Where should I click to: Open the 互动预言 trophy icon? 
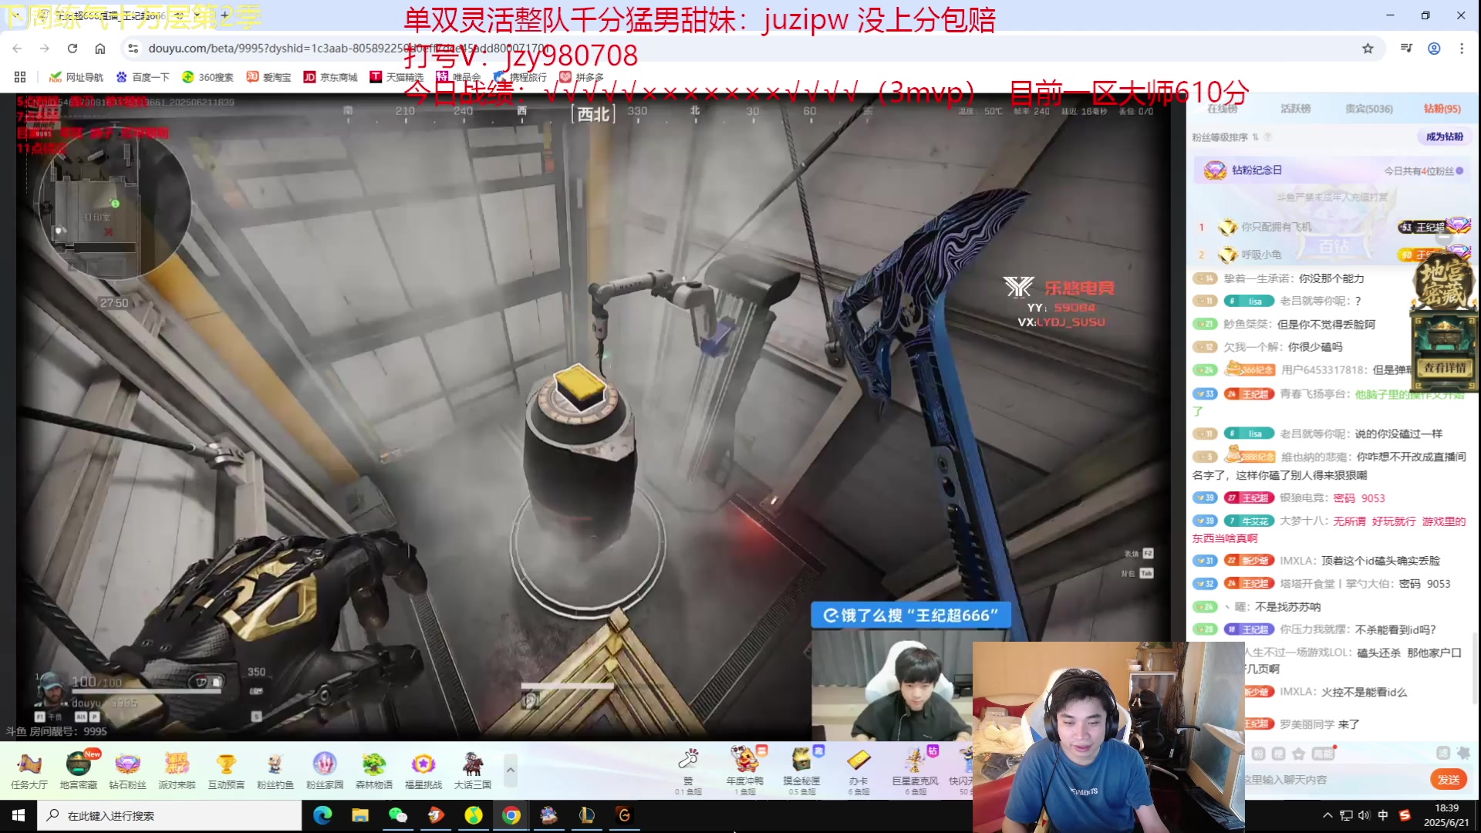226,769
